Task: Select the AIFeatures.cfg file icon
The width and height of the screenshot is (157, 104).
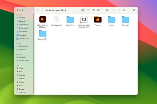Action: point(56,19)
